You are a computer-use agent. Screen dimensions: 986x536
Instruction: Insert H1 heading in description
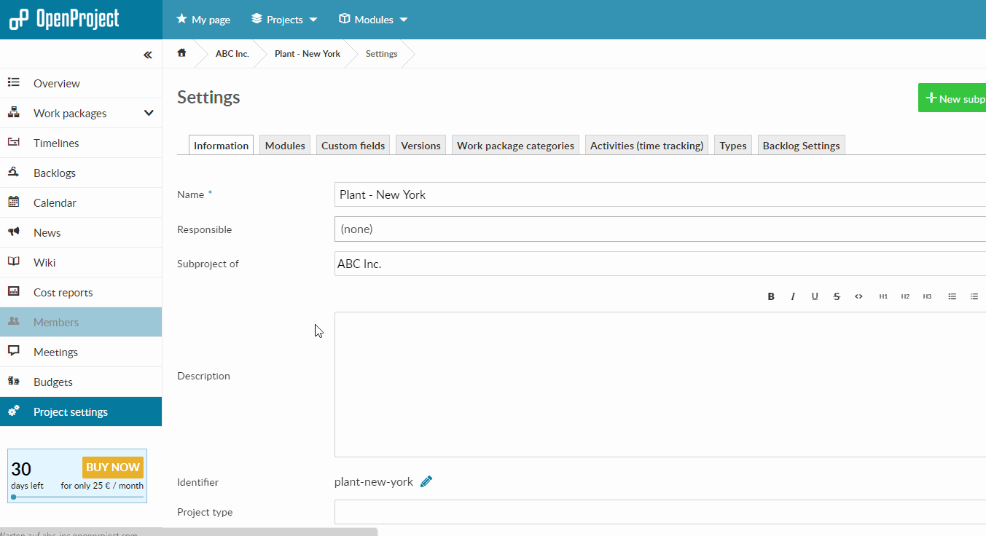point(883,296)
